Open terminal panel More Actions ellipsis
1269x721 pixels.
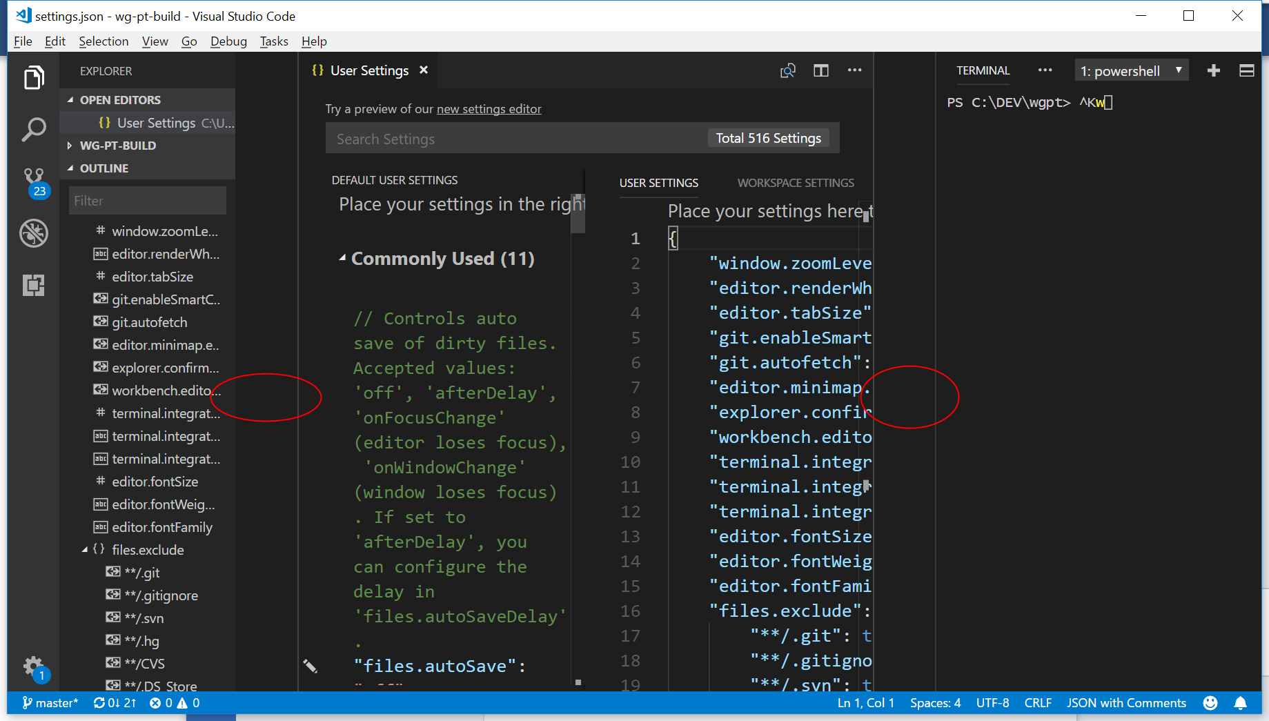(1045, 70)
